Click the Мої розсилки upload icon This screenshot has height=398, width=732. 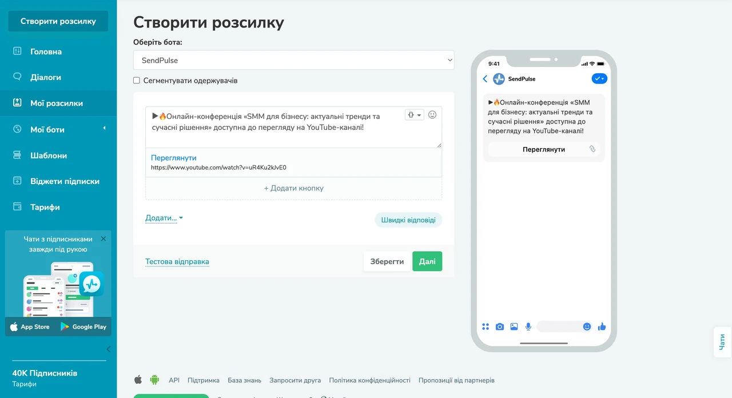click(17, 103)
